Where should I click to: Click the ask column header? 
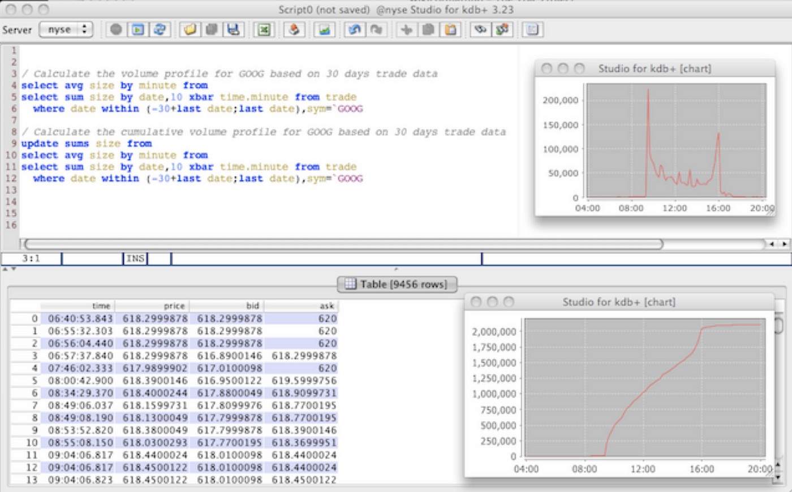coord(301,305)
